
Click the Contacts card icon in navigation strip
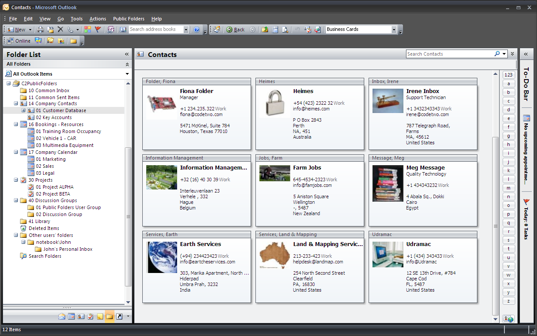point(81,316)
